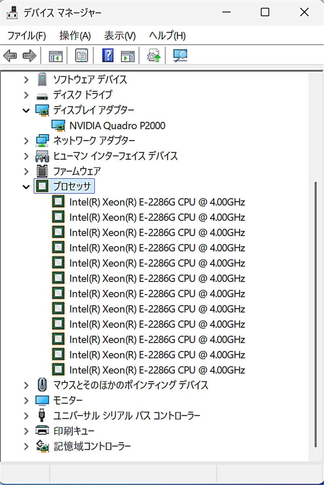Collapse the ディスプレイ アダプター node
This screenshot has width=324, height=485.
pyautogui.click(x=26, y=110)
